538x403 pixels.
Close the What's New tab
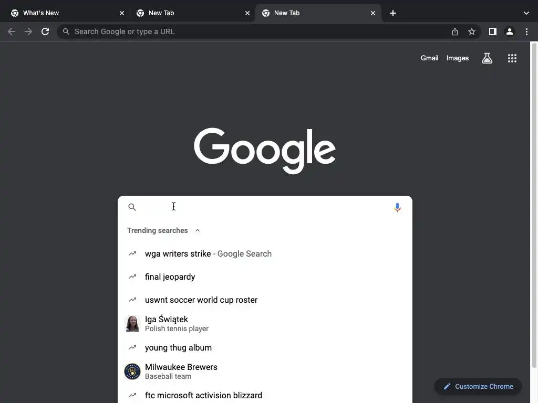121,13
